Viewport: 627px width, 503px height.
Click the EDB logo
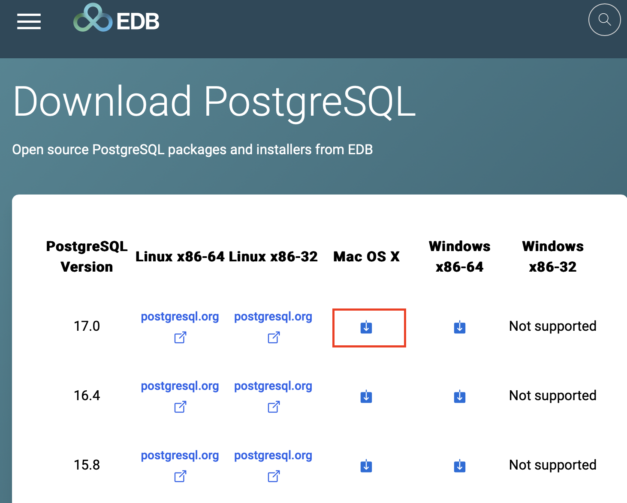[x=117, y=19]
